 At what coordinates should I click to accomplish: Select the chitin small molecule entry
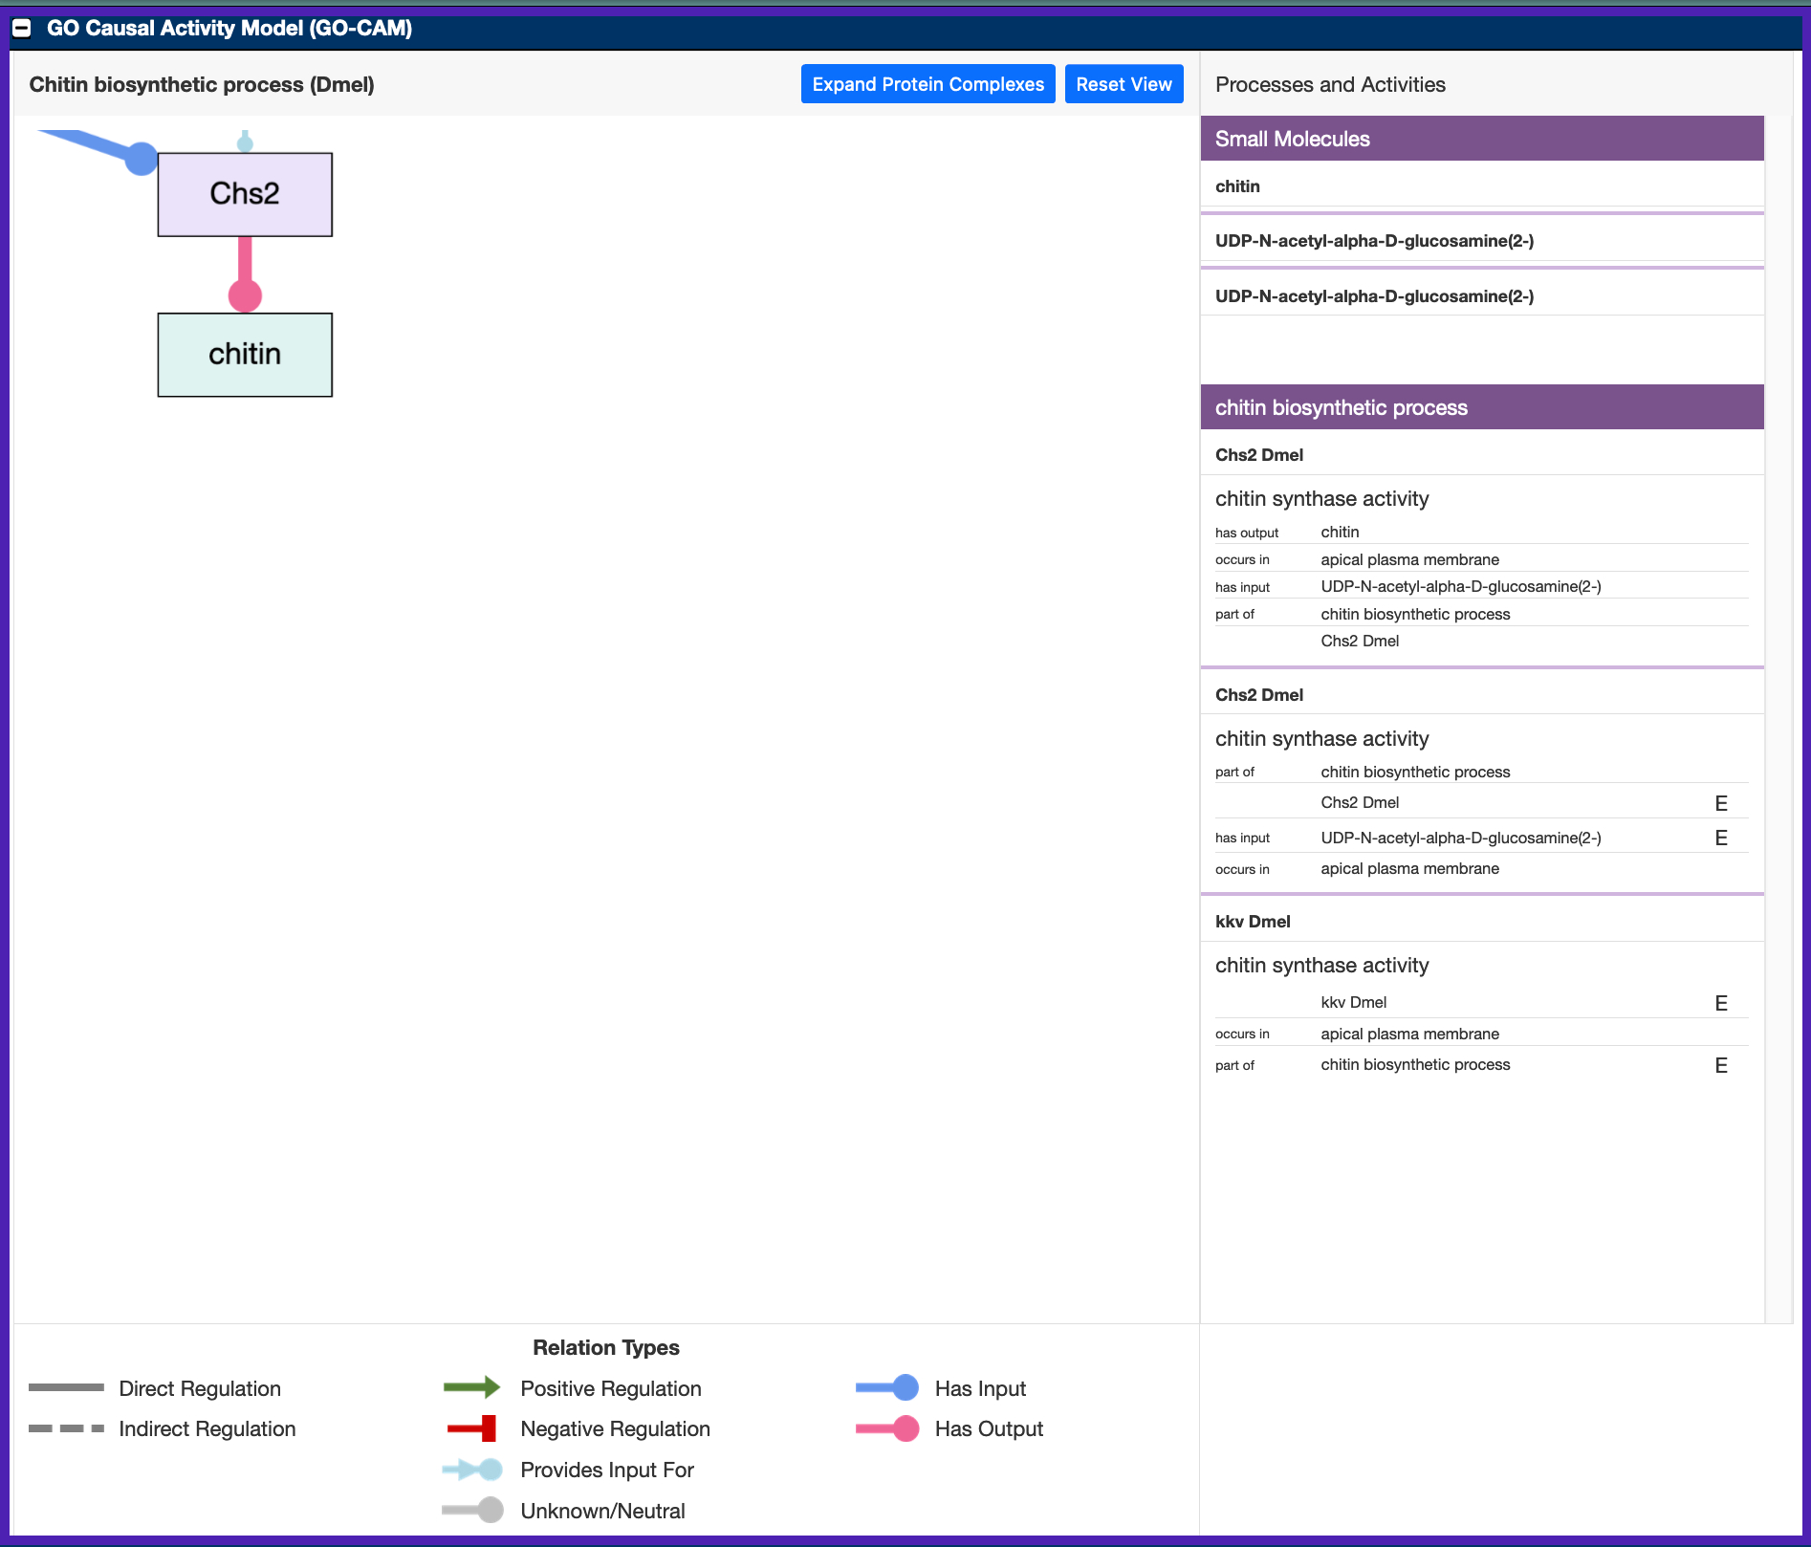[1237, 186]
